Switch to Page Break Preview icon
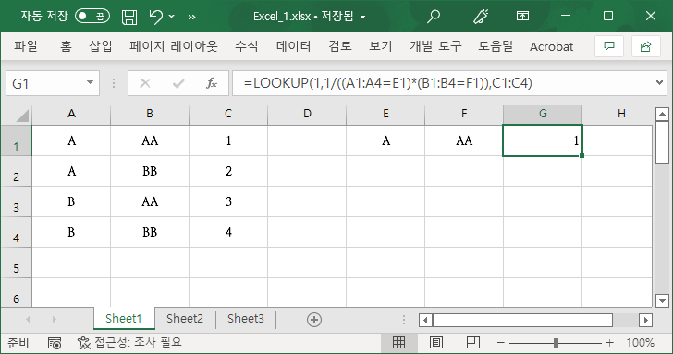Image resolution: width=673 pixels, height=354 pixels. pos(473,342)
